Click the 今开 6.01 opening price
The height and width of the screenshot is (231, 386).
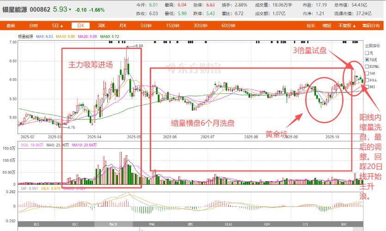147,5
